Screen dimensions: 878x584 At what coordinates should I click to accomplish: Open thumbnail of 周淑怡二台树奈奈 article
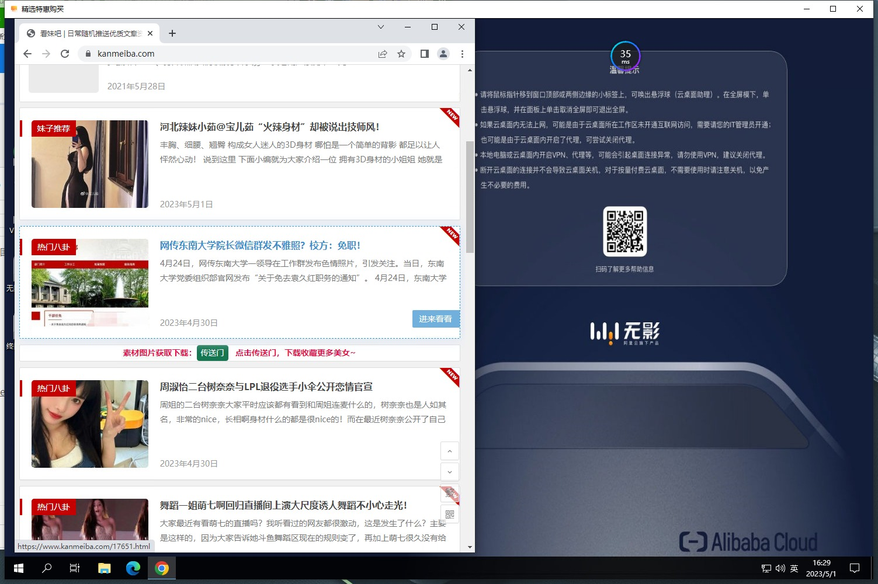coord(90,424)
